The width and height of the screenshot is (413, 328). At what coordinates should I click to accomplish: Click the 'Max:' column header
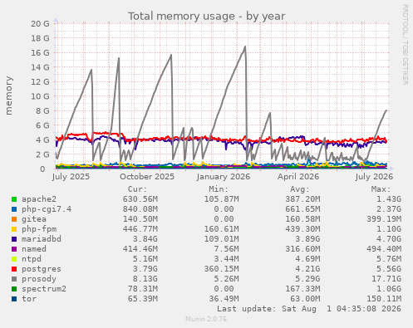coord(381,189)
